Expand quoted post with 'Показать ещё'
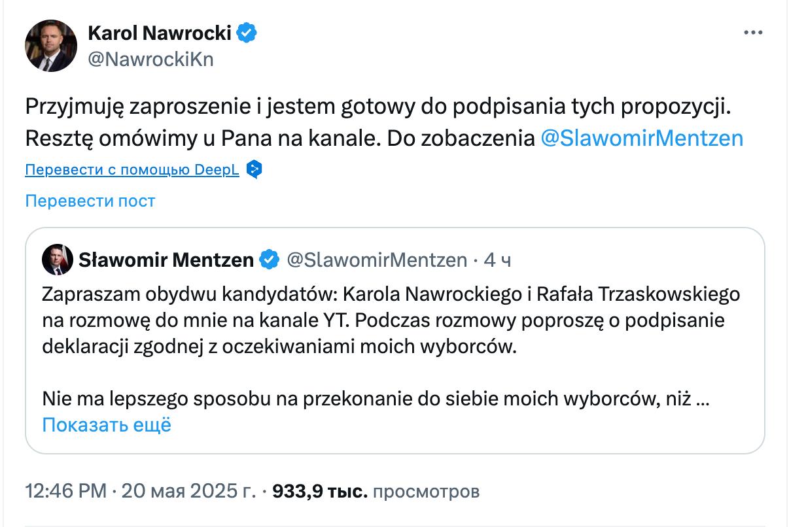Image resolution: width=789 pixels, height=527 pixels. click(106, 425)
